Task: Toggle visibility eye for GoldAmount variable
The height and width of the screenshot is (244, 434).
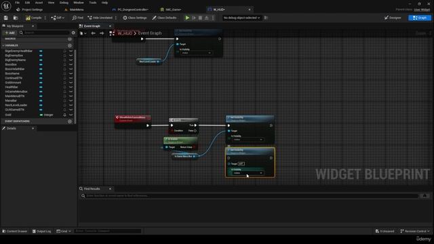Action: 71,83
